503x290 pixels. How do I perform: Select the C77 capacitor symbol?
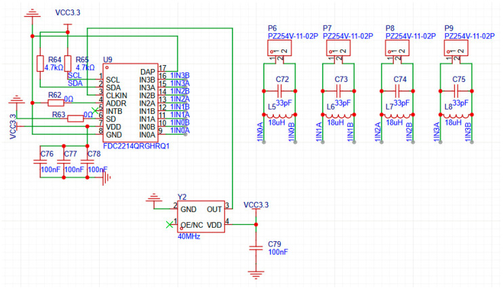coord(64,161)
